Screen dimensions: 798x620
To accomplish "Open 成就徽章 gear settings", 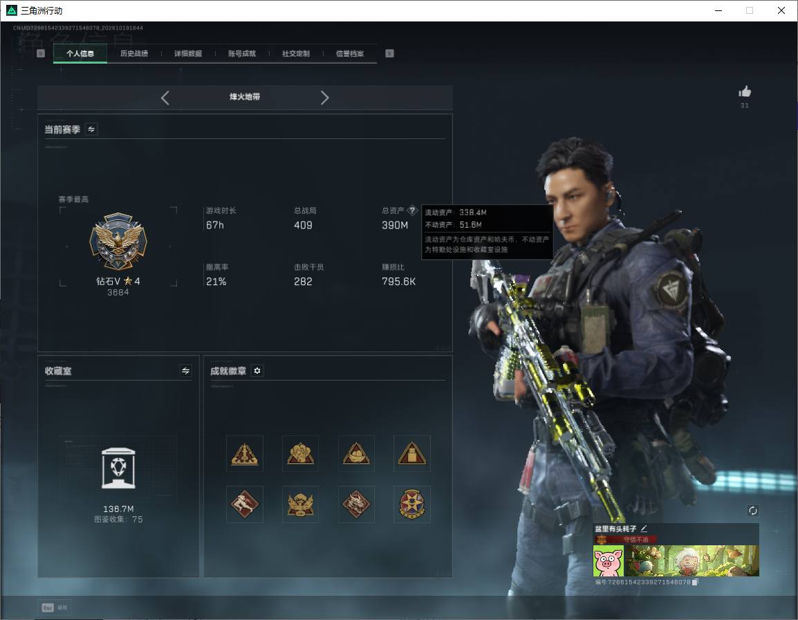I will (x=257, y=371).
